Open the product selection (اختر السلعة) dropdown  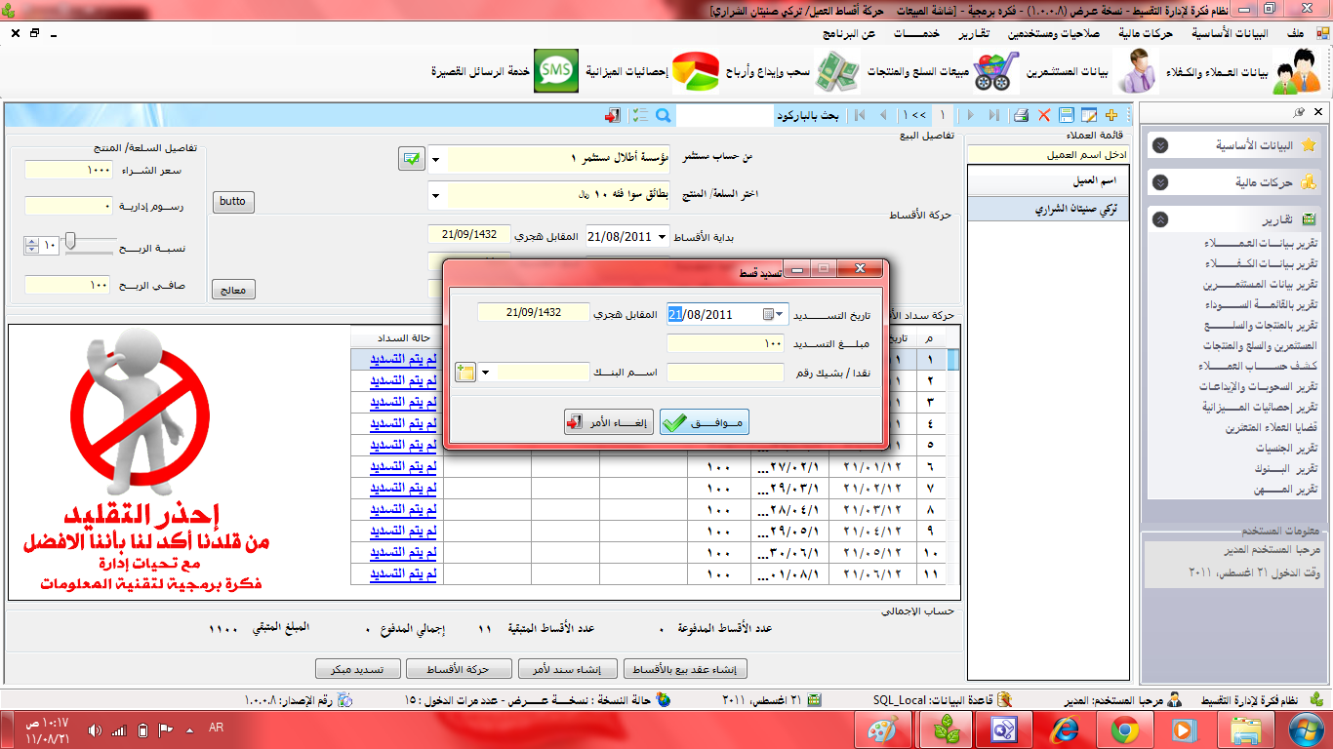(x=435, y=194)
